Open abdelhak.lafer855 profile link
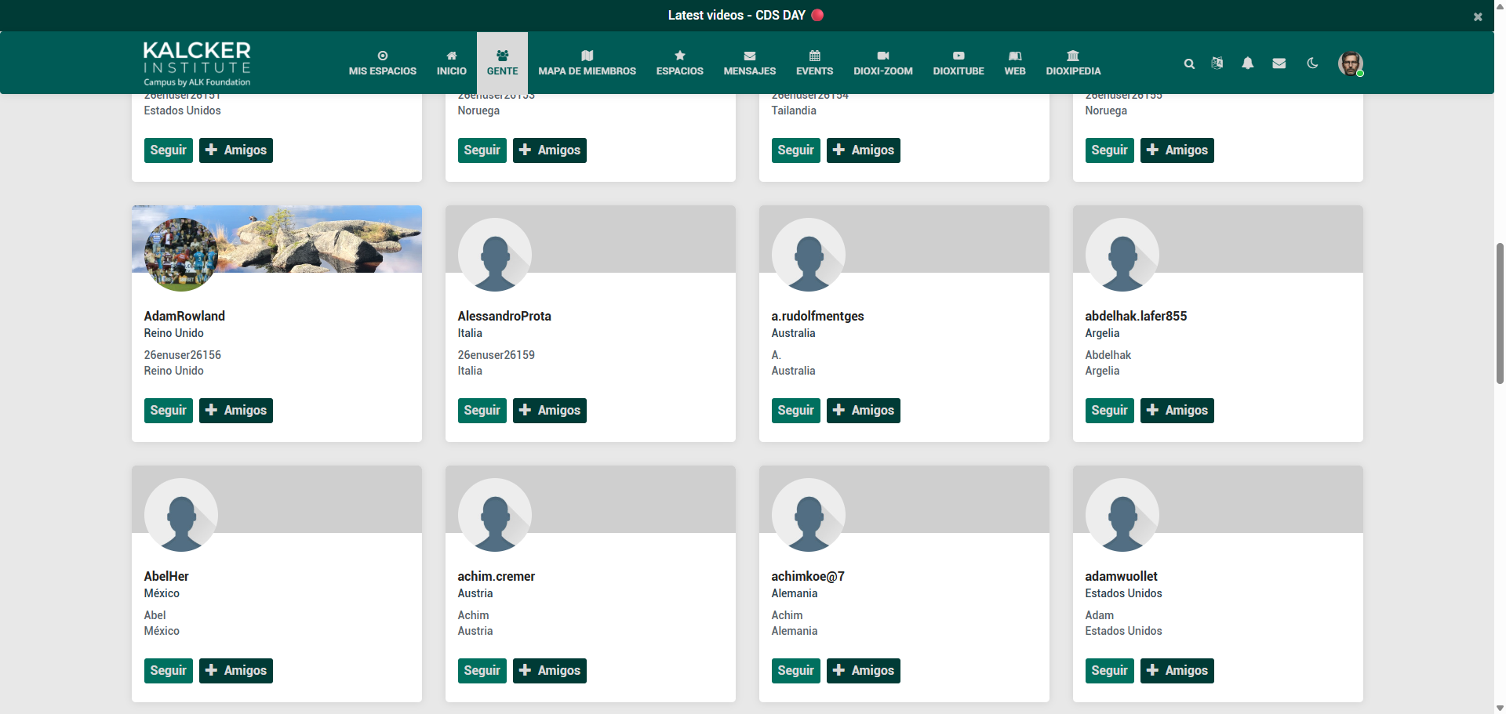 (x=1135, y=316)
